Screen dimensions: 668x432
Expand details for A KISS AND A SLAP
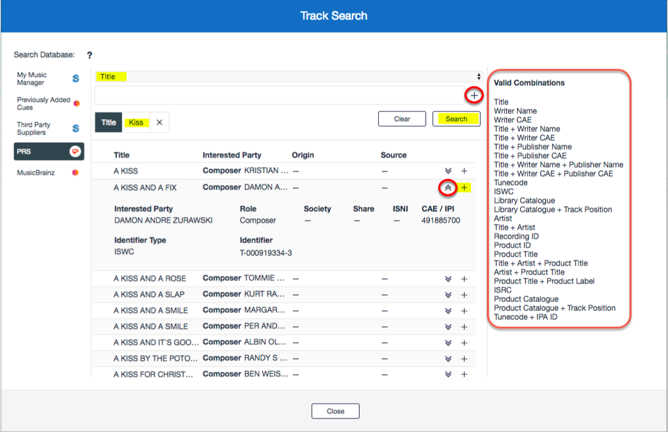448,295
